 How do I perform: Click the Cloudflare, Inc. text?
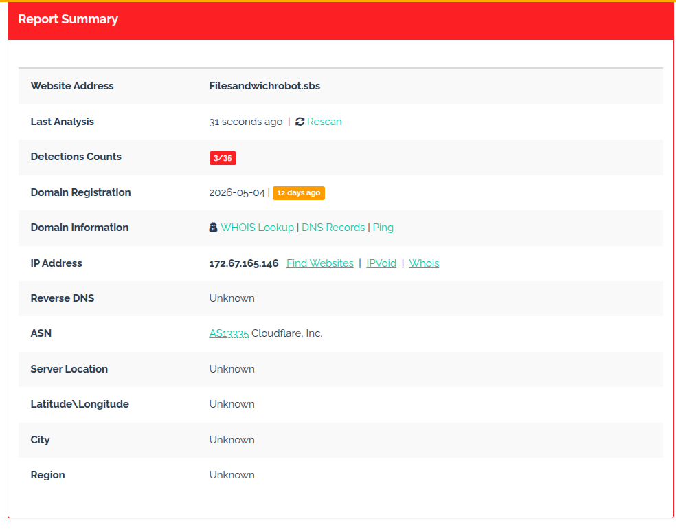(x=286, y=333)
